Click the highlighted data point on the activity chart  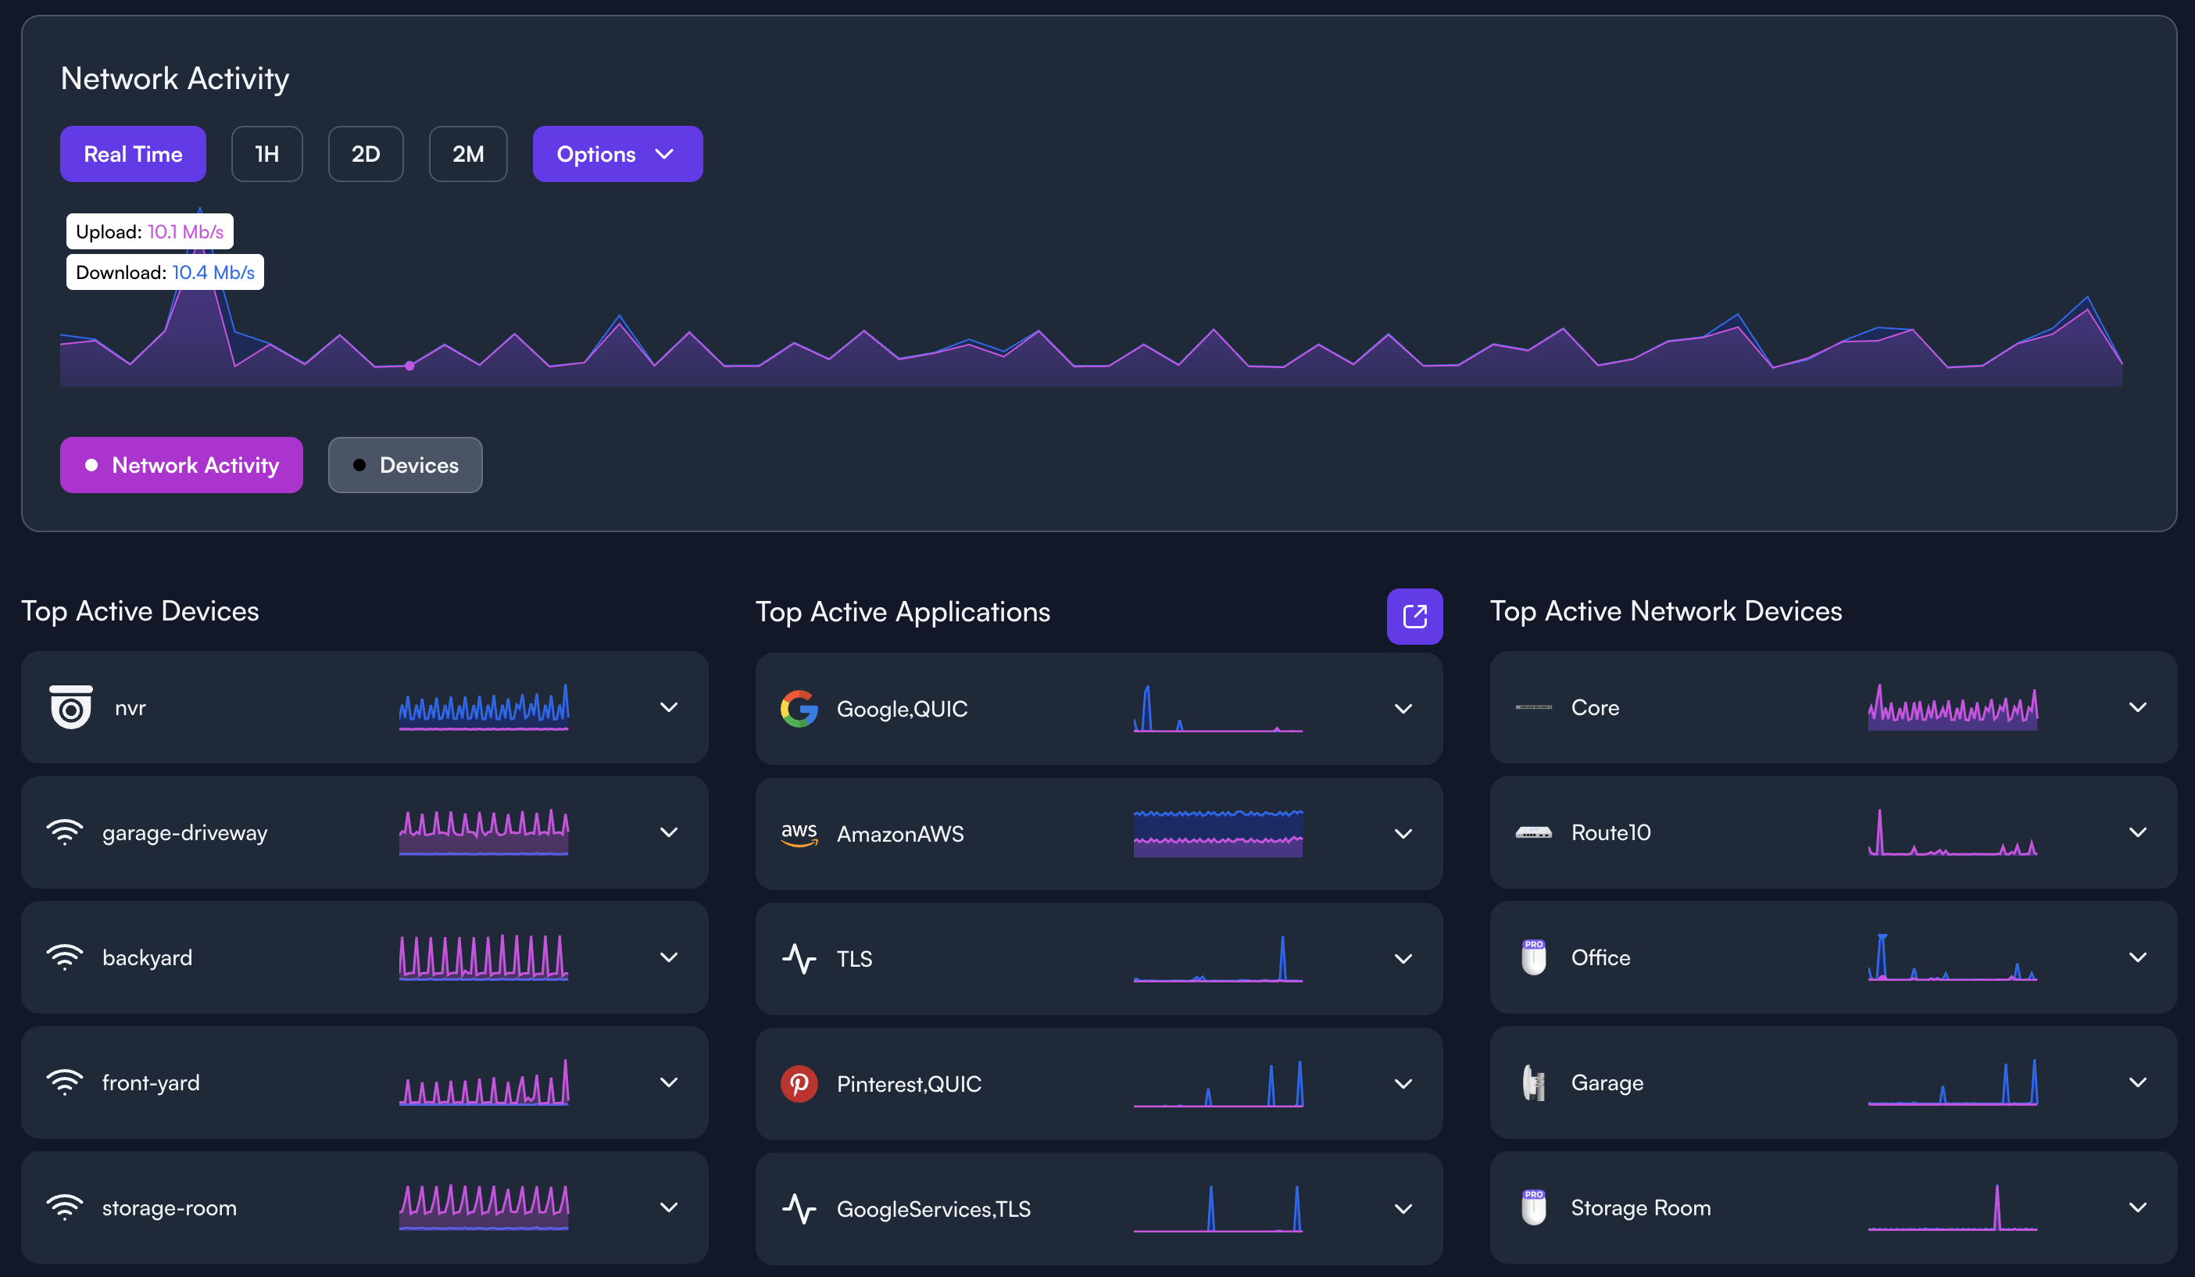coord(409,366)
